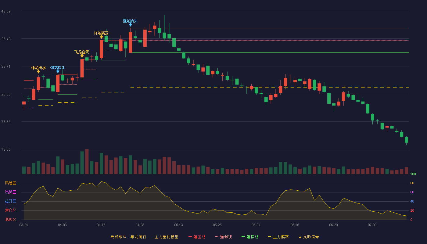Viewport: 427px width, 244px height.
Task: Select the 风险区 zone label
Action: tap(10, 183)
